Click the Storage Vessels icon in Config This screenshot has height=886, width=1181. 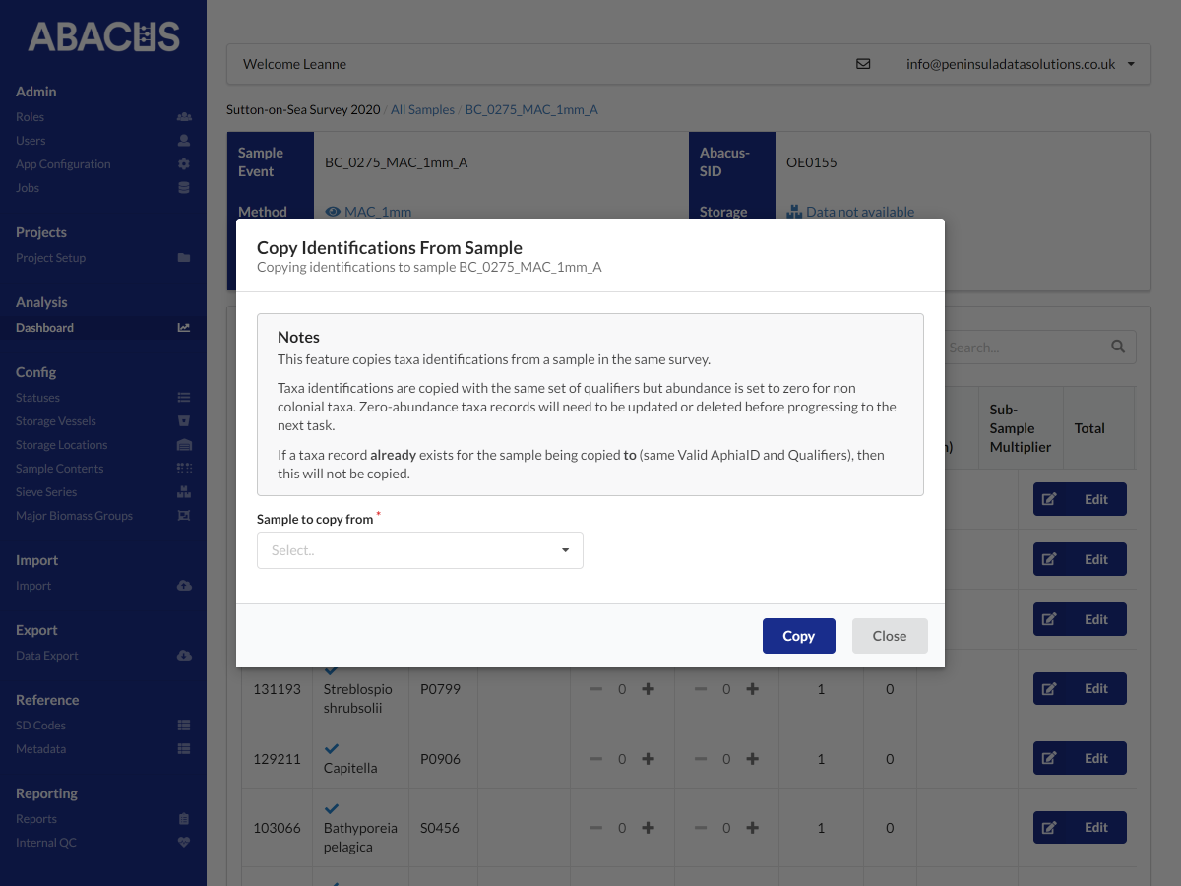coord(184,420)
